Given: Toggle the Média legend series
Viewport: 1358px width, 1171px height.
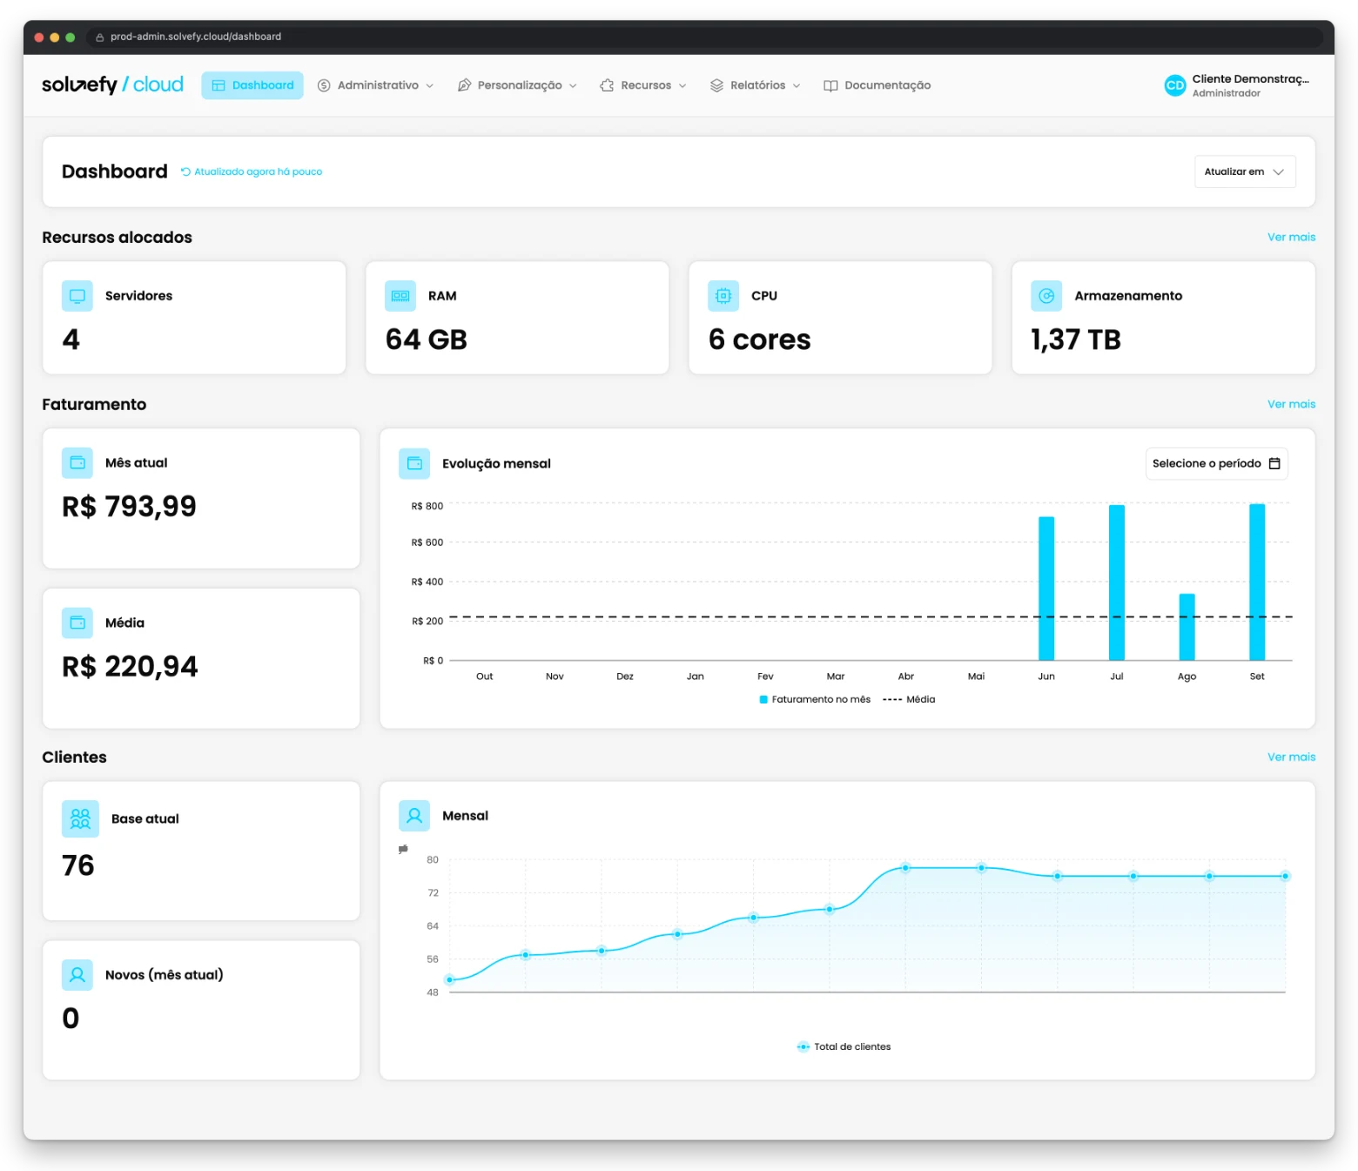Looking at the screenshot, I should pyautogui.click(x=909, y=699).
